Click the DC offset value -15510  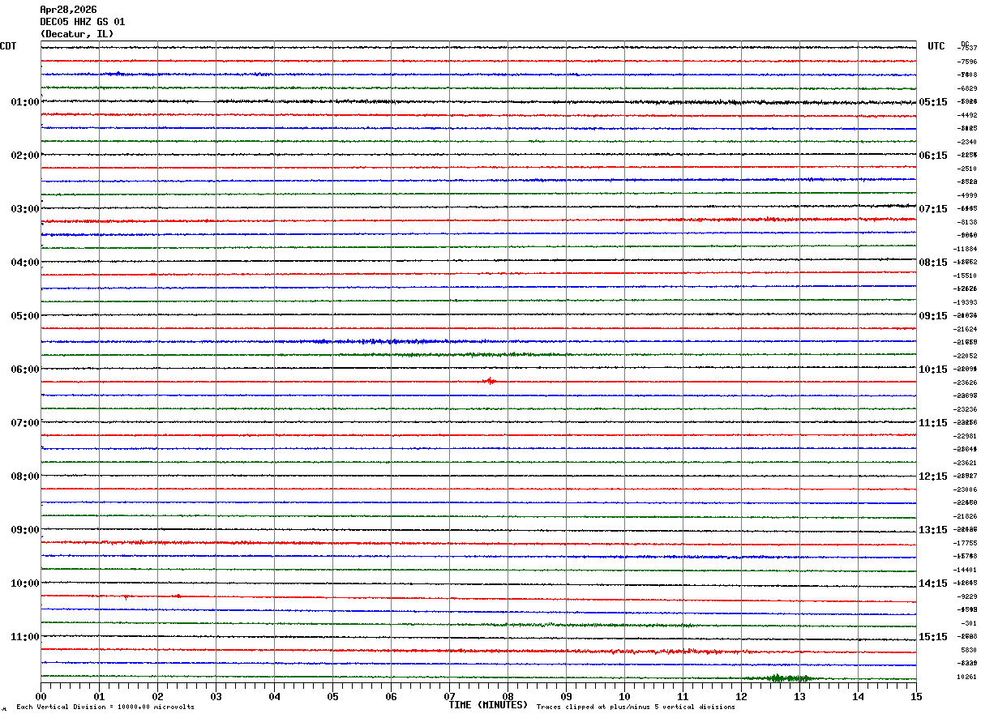(966, 276)
